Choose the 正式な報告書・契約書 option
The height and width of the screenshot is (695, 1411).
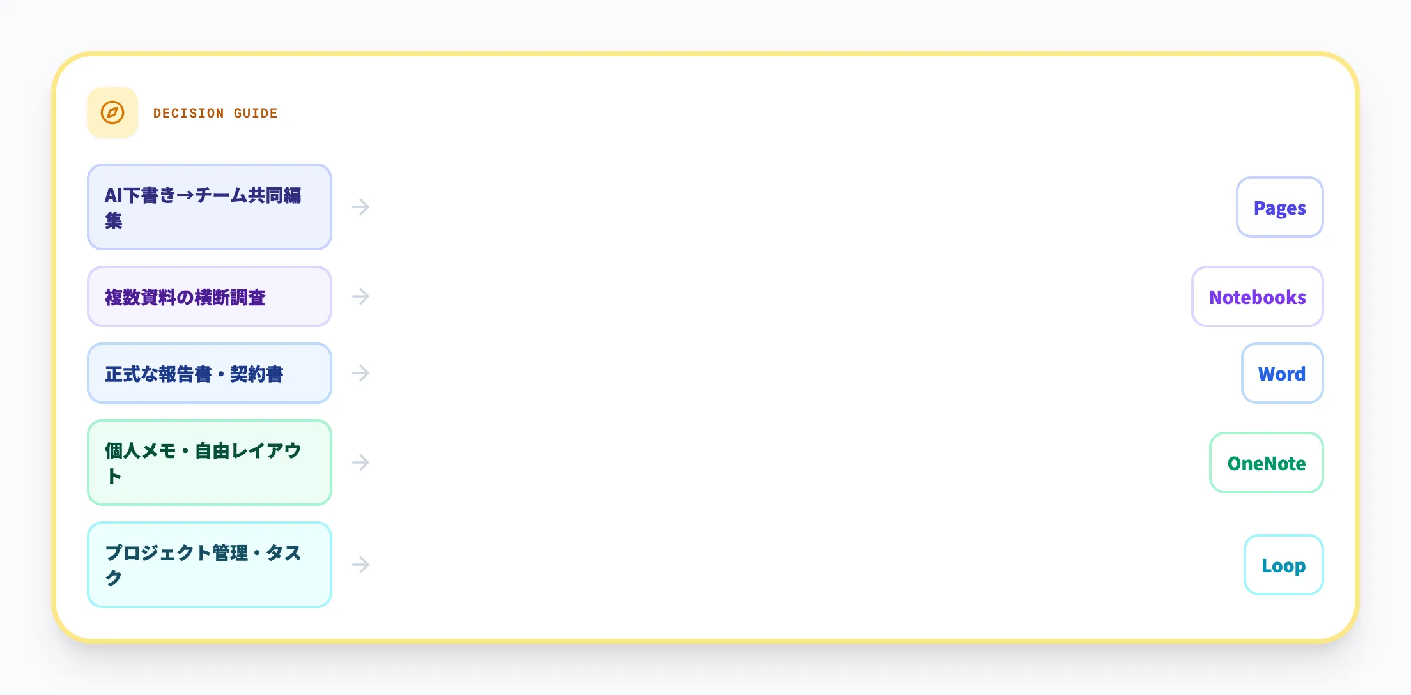tap(209, 373)
